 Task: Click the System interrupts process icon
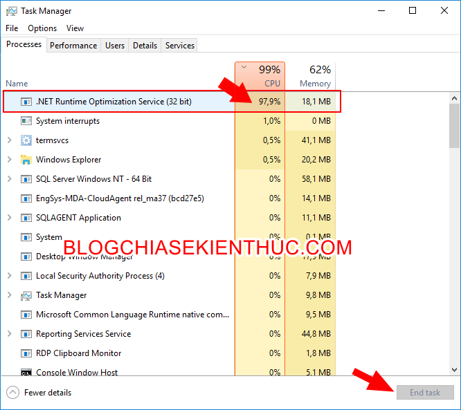[x=26, y=121]
